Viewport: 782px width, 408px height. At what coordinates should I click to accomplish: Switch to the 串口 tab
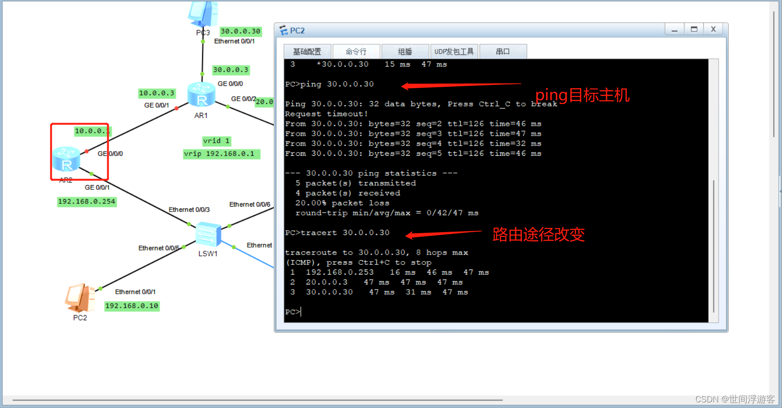tap(503, 51)
